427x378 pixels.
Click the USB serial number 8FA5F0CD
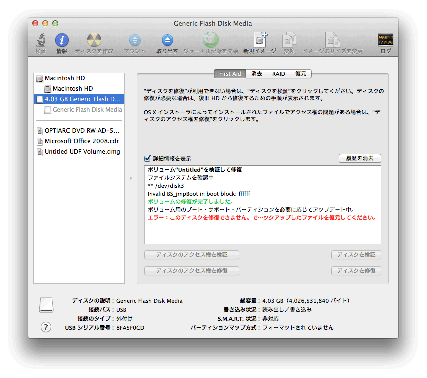tap(130, 328)
